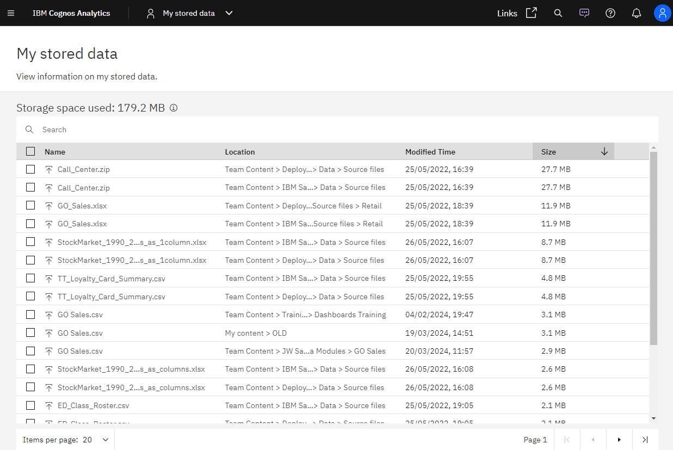The height and width of the screenshot is (450, 673).
Task: Open the assistant chat icon
Action: pos(584,13)
